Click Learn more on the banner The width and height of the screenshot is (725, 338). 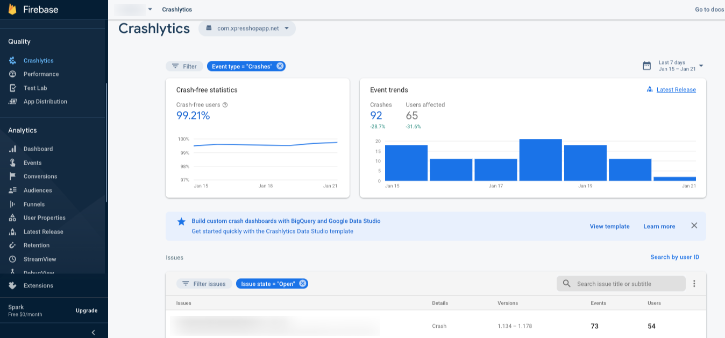659,227
